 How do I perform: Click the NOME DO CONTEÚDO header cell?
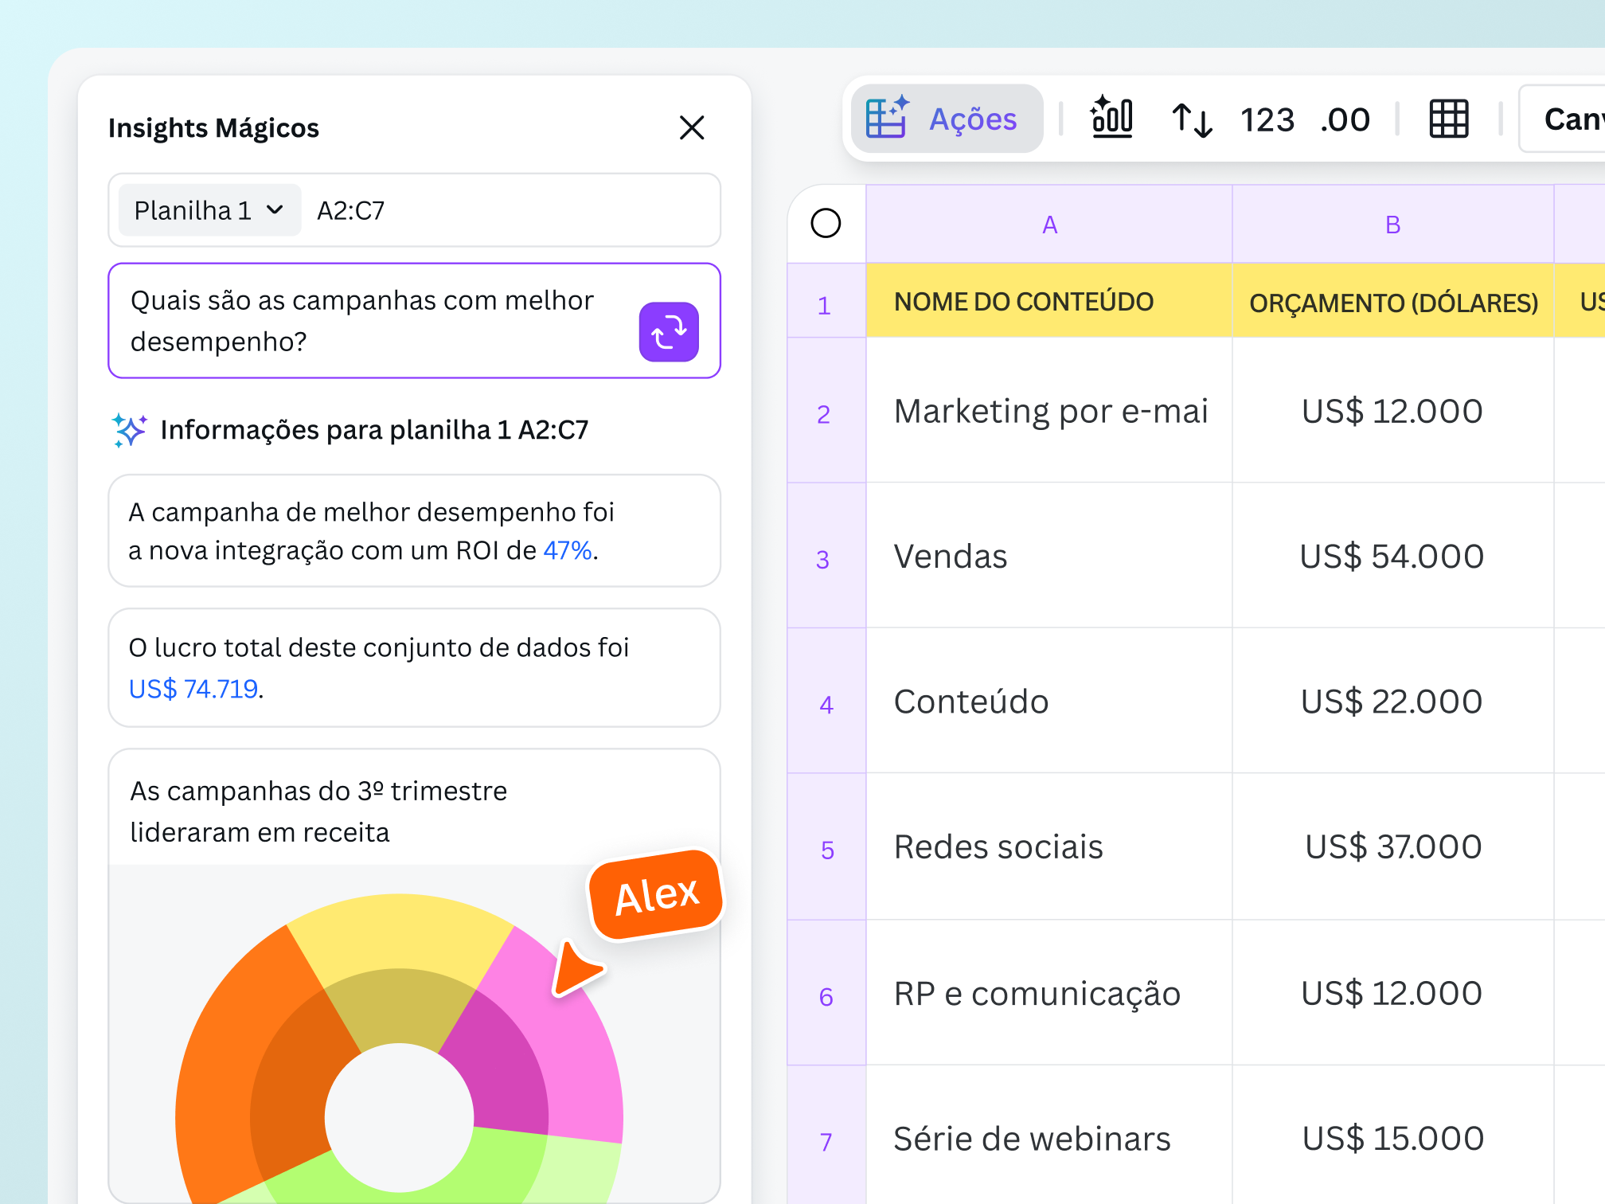(x=1049, y=301)
